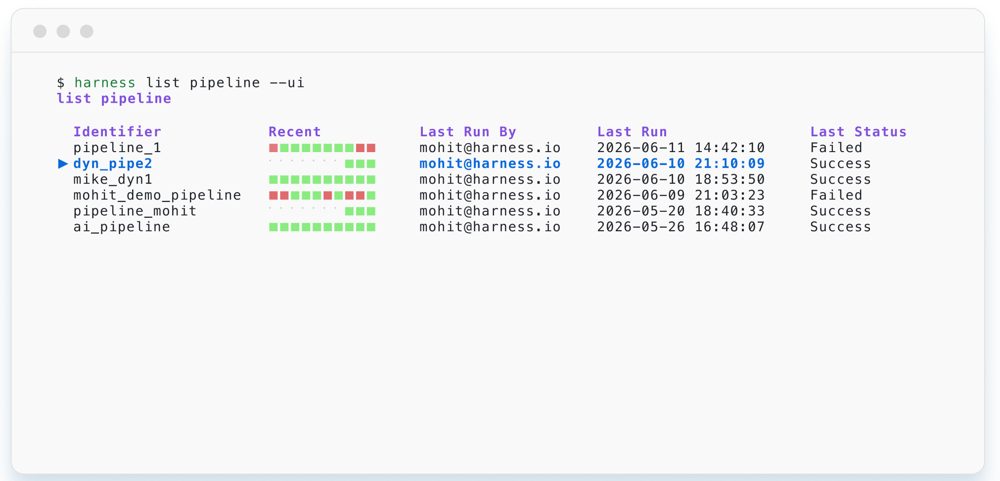Click mohit@harness.io in the mike_dyn1 row
Image resolution: width=1000 pixels, height=481 pixels.
(x=490, y=179)
